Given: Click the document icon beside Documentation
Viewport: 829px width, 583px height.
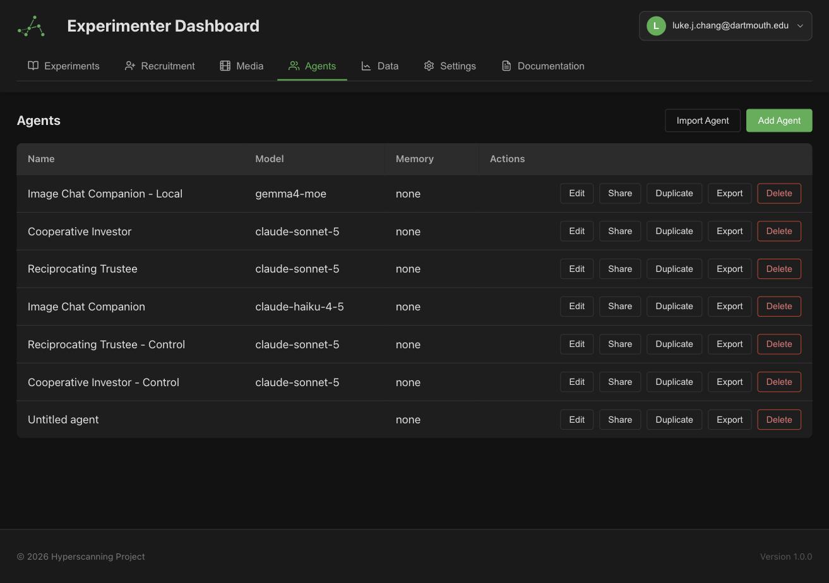Looking at the screenshot, I should click(x=506, y=66).
